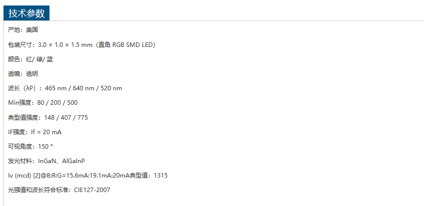This screenshot has height=206, width=424.
Task: Click the Iv (mcd) line label
Action: [x=20, y=176]
